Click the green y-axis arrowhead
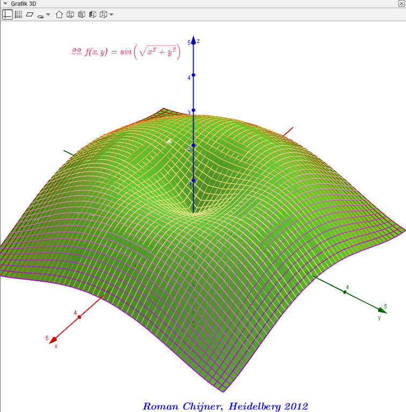This screenshot has width=406, height=412. (x=383, y=310)
